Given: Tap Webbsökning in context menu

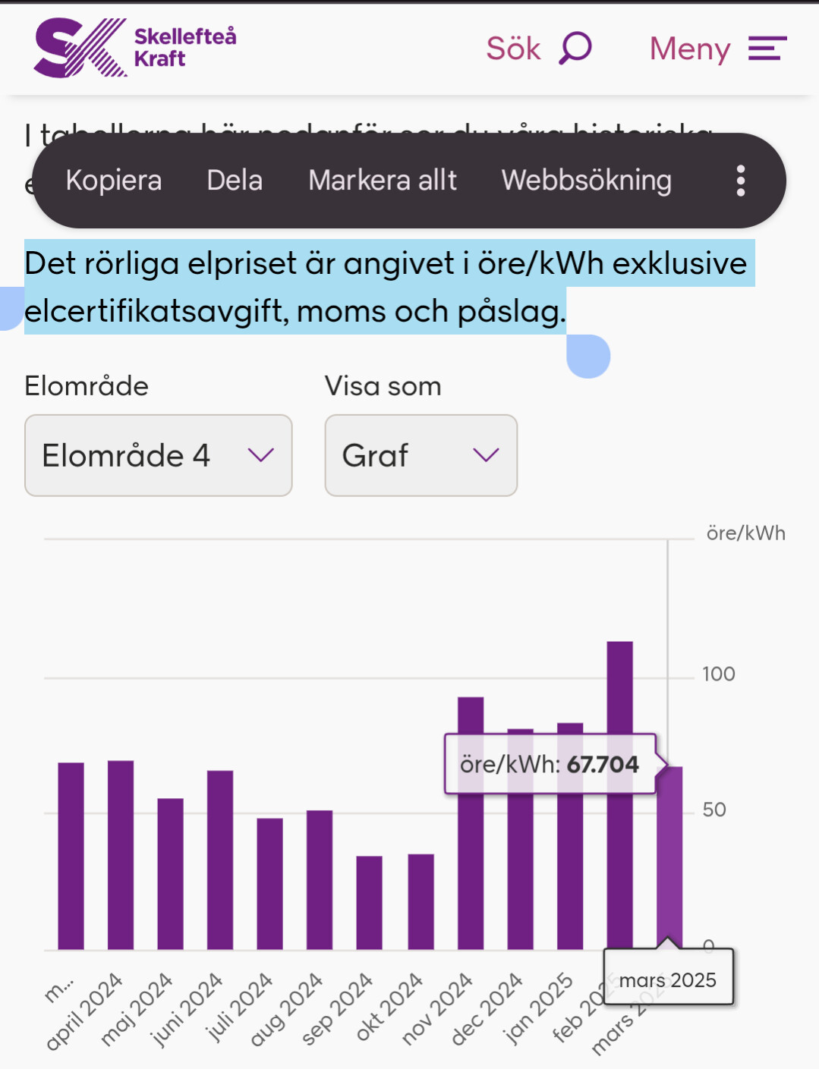Looking at the screenshot, I should [x=586, y=181].
